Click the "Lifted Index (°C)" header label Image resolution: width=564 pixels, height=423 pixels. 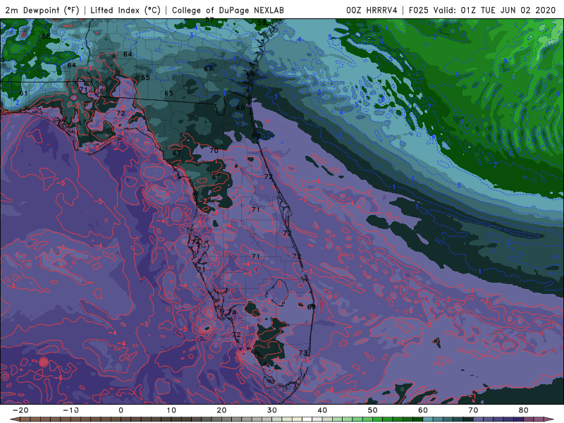(125, 10)
